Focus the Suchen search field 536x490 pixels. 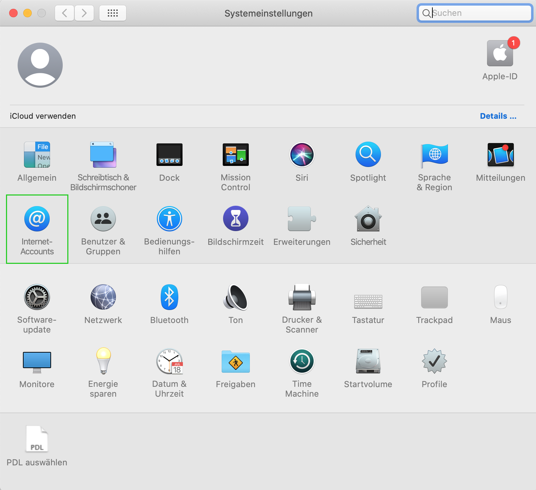click(x=475, y=13)
